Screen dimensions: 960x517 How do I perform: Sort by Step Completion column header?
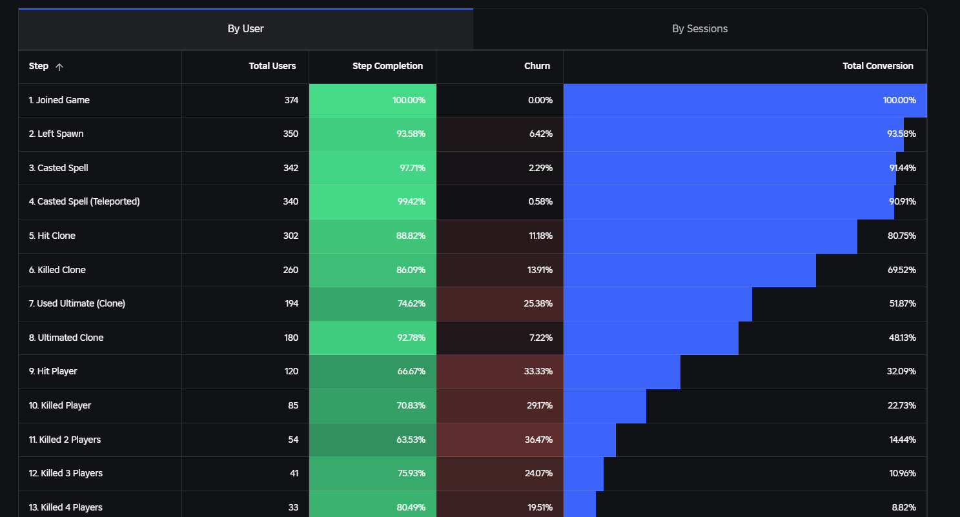pos(387,66)
